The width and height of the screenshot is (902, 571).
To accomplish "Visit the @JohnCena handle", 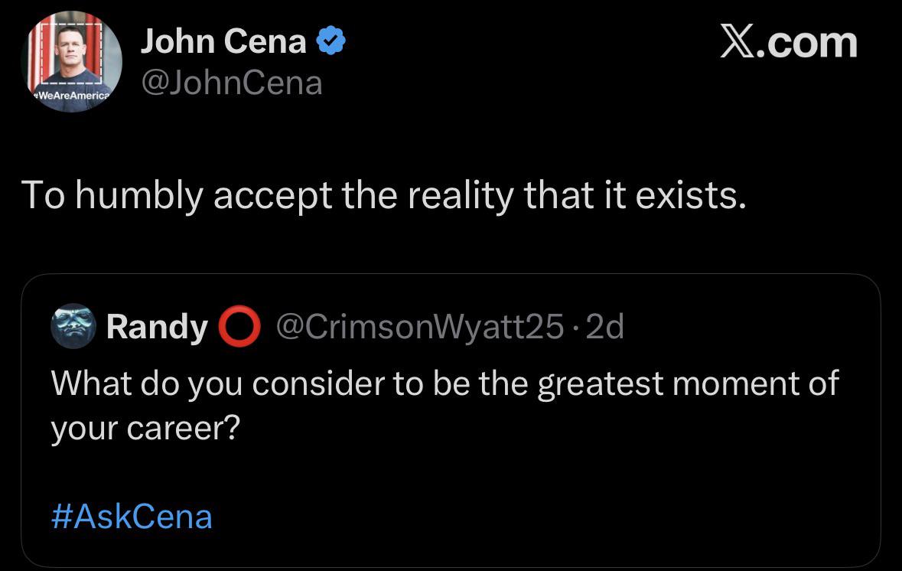I will (231, 83).
